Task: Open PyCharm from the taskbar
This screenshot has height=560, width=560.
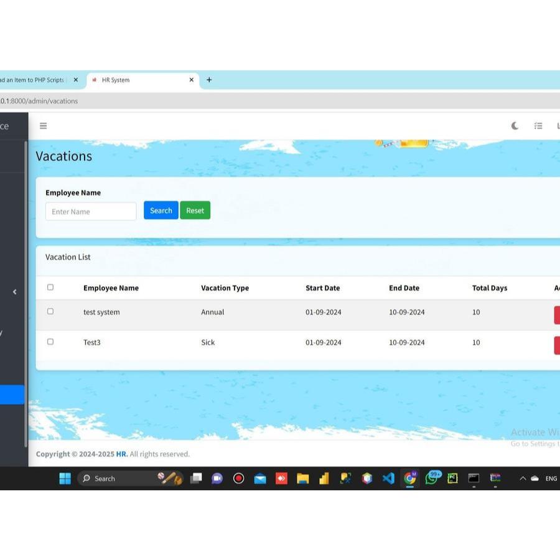Action: click(452, 478)
